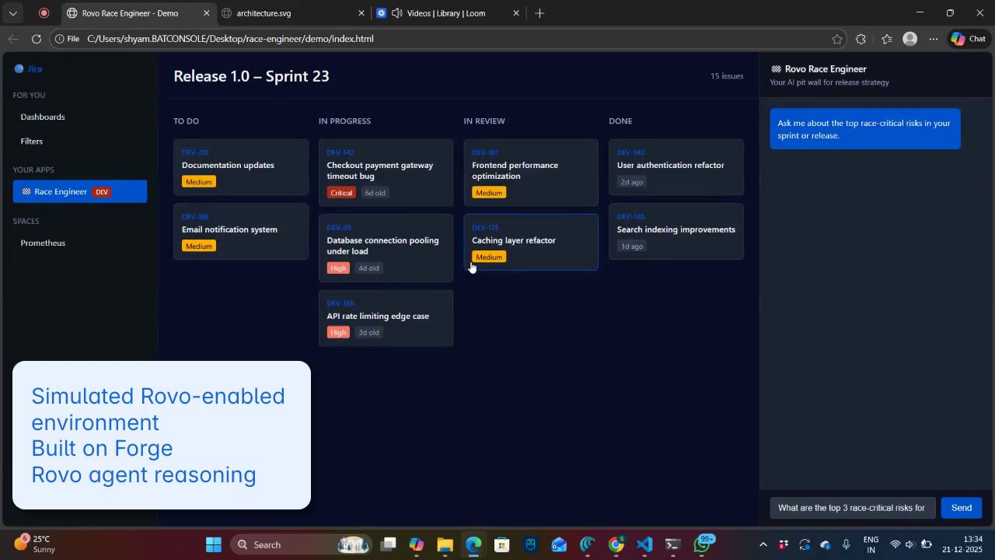Viewport: 995px width, 560px height.
Task: Click the Rovo Race Engineer checkered flag icon
Action: click(x=776, y=69)
